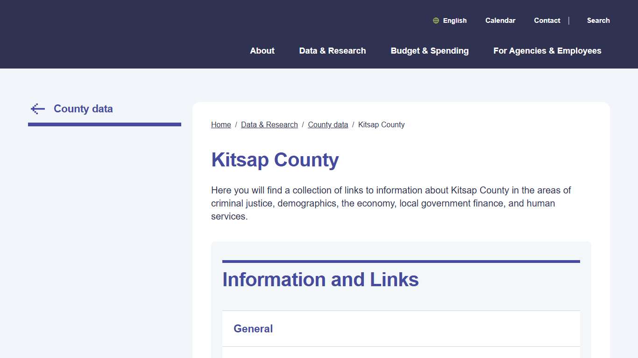
Task: Open the About navigation menu
Action: click(262, 51)
